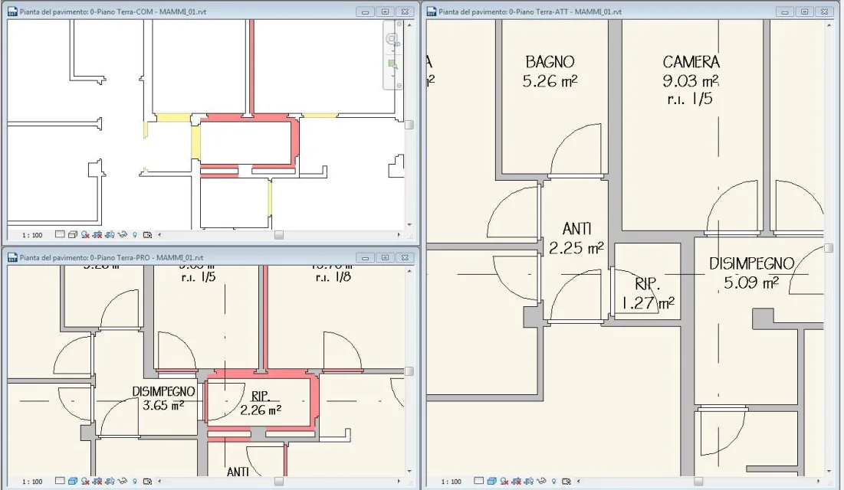Toggle Shadows in the PRO view bar
Image resolution: width=844 pixels, height=490 pixels.
97,481
